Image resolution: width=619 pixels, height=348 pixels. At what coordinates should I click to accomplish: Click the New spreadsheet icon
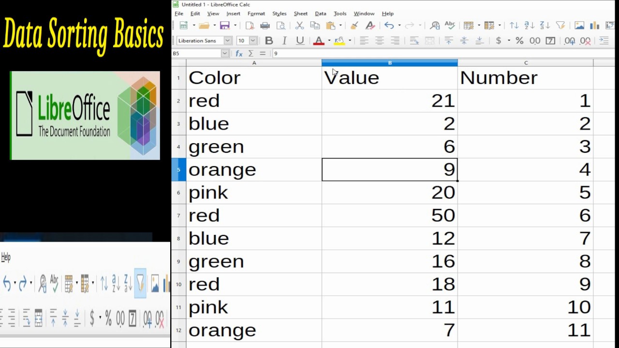tap(184, 26)
